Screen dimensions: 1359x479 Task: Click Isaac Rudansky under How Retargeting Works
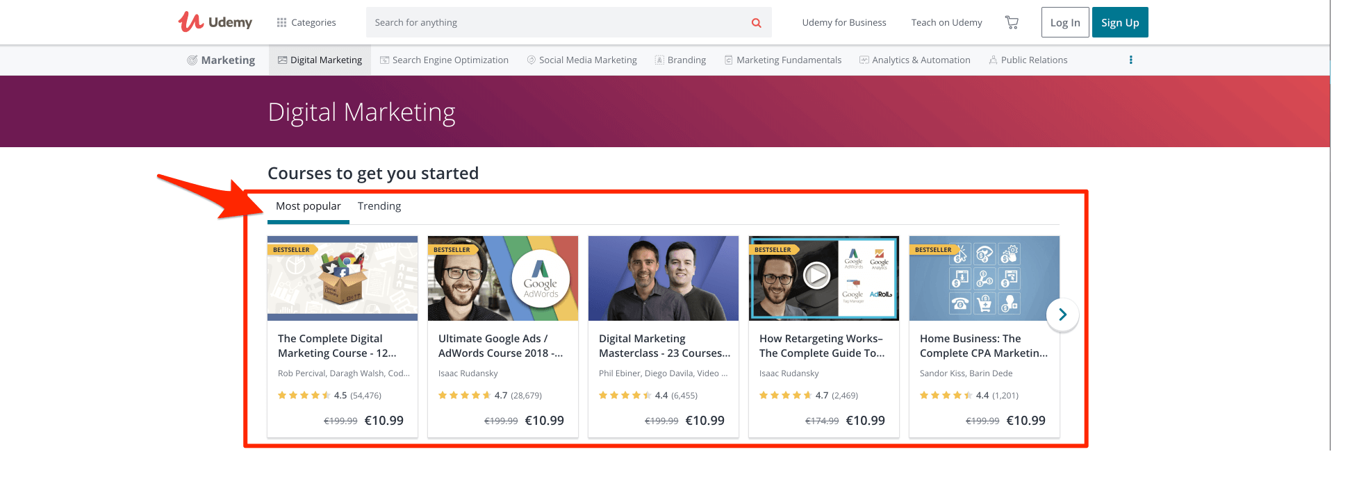tap(789, 373)
